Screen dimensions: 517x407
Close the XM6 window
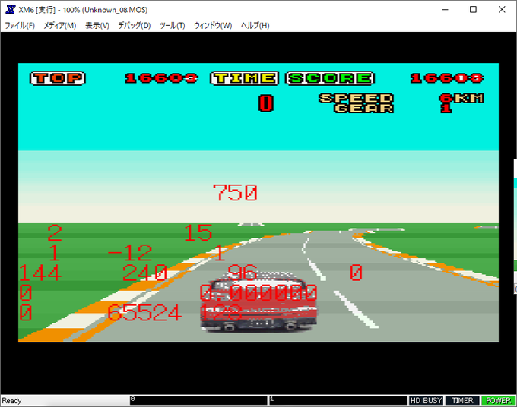coord(502,10)
